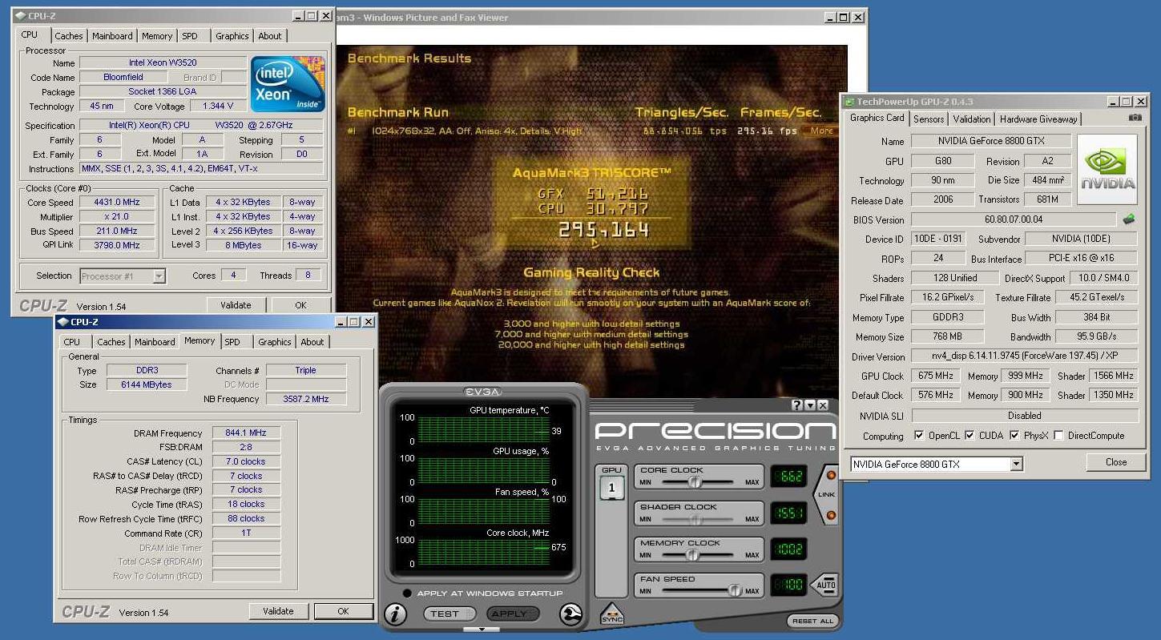1161x640 pixels.
Task: Toggle the Link clocks control in Precision
Action: tap(826, 495)
